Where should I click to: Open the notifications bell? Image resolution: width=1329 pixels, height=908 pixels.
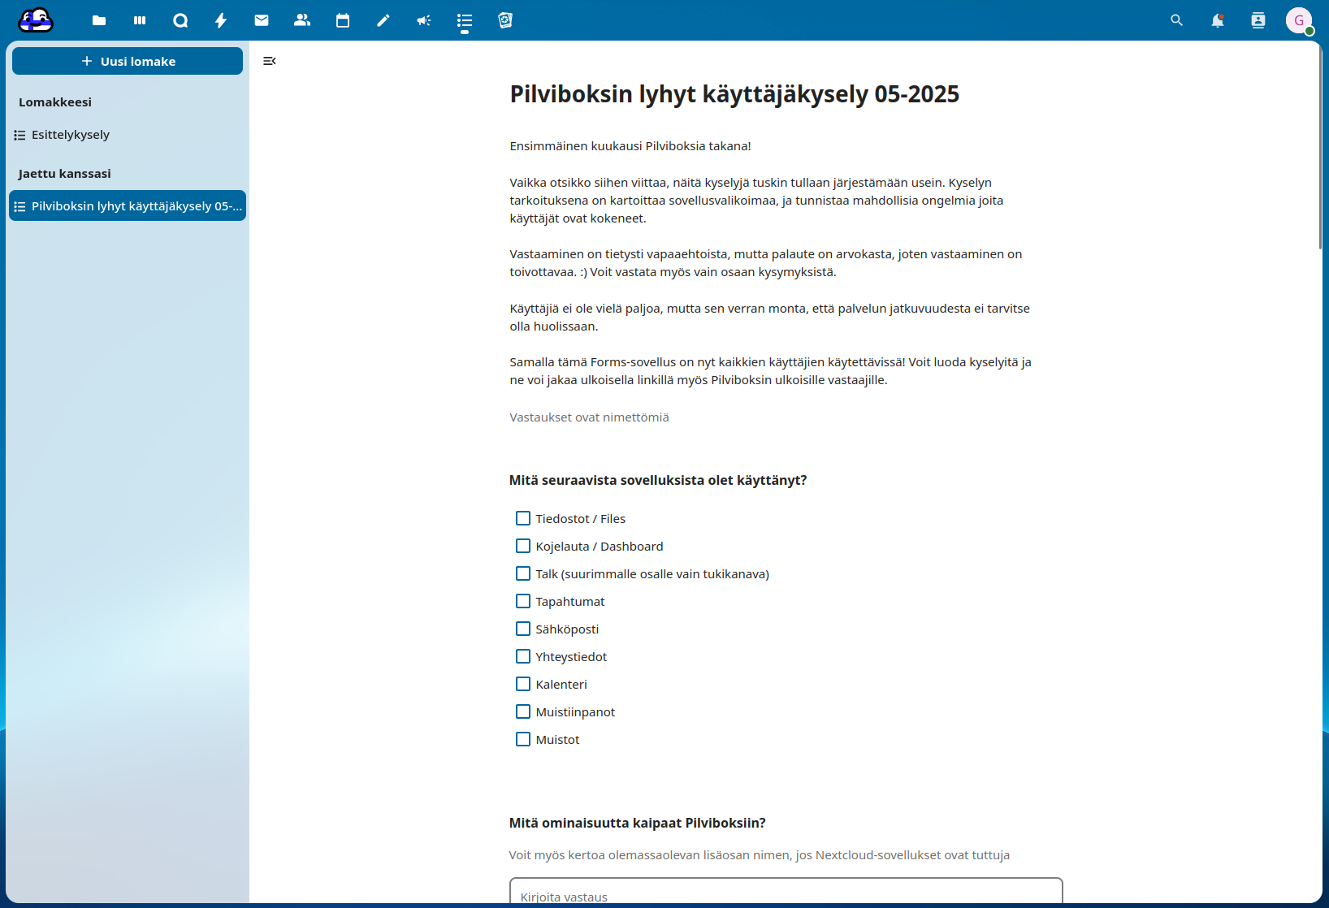pos(1217,20)
